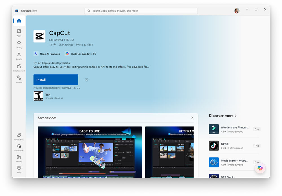Click the Uses AI Features badge
This screenshot has width=282, height=196.
pos(47,54)
